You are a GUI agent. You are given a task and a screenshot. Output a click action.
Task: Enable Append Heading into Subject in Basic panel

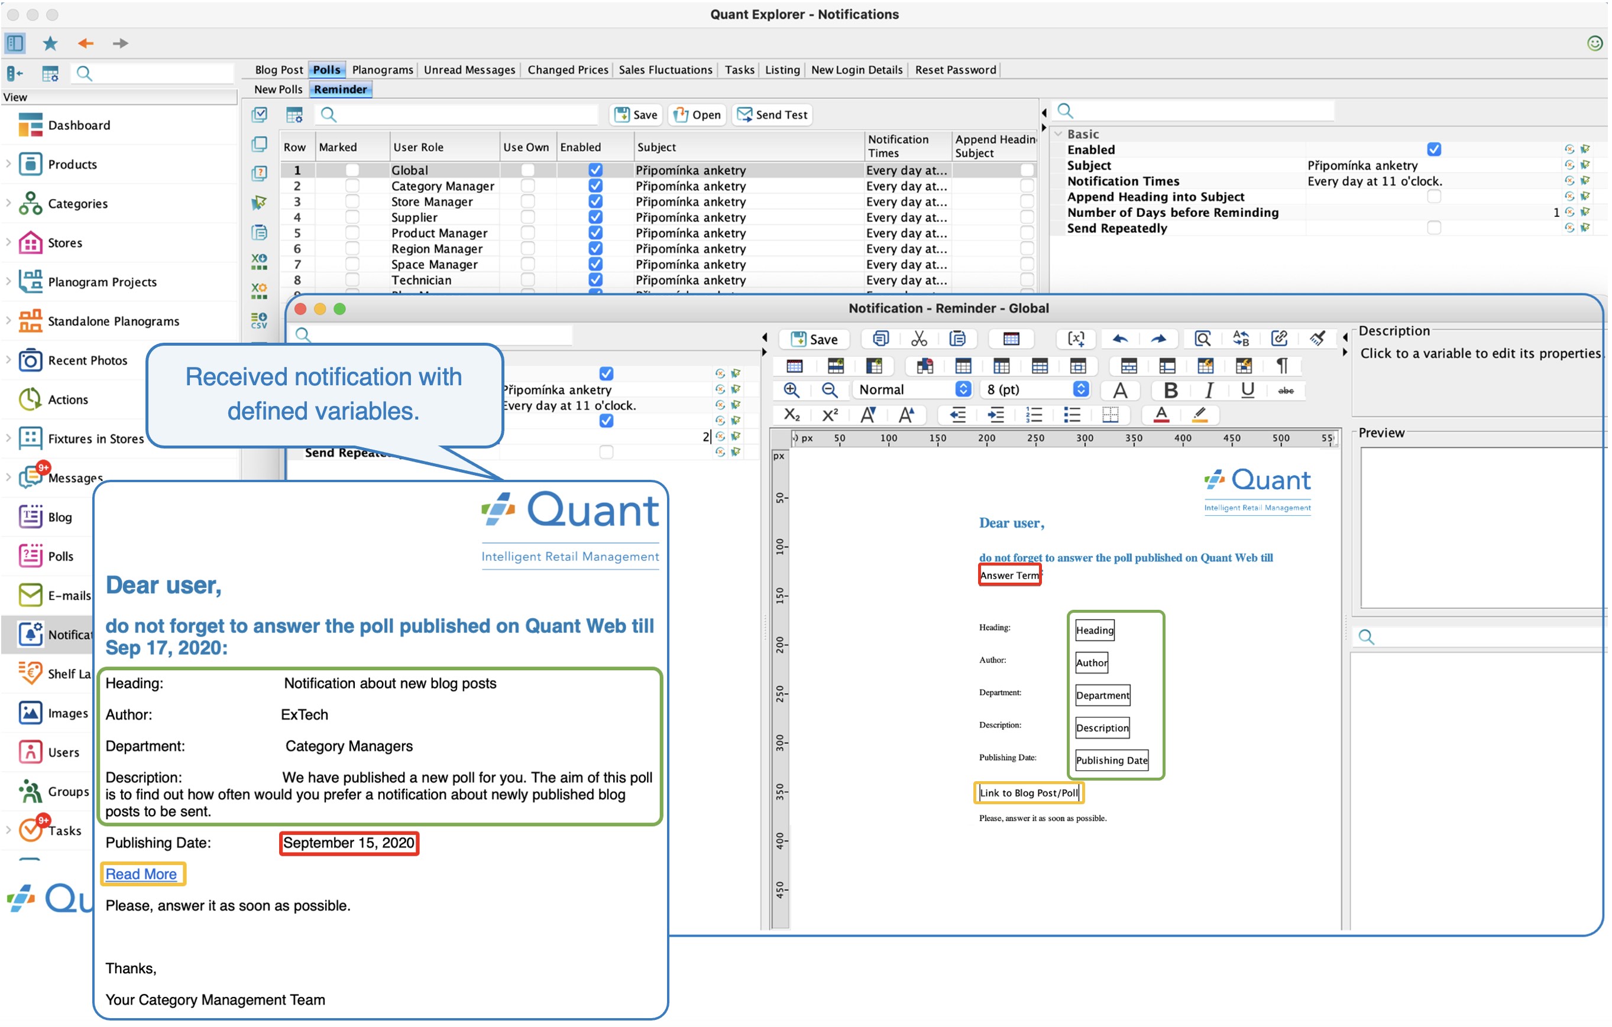[1434, 197]
